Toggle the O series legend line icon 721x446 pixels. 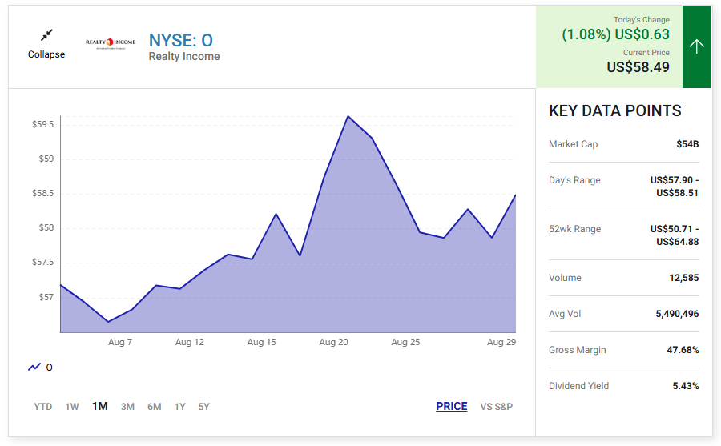[x=34, y=367]
